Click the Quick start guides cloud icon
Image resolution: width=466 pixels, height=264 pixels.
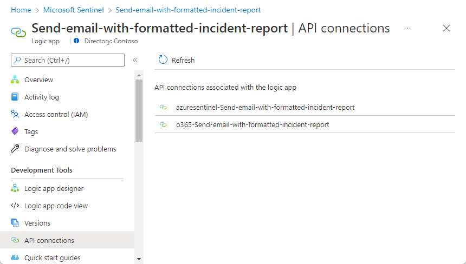tap(15, 258)
